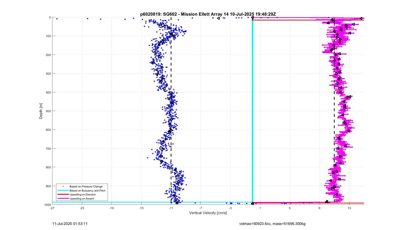The height and width of the screenshot is (230, 402).
Task: Click x-axis tick label -23
Action: click(x=82, y=208)
